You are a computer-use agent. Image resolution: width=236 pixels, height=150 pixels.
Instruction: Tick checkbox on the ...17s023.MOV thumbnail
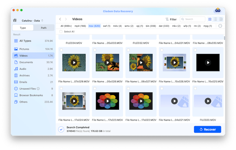[x=95, y=88]
